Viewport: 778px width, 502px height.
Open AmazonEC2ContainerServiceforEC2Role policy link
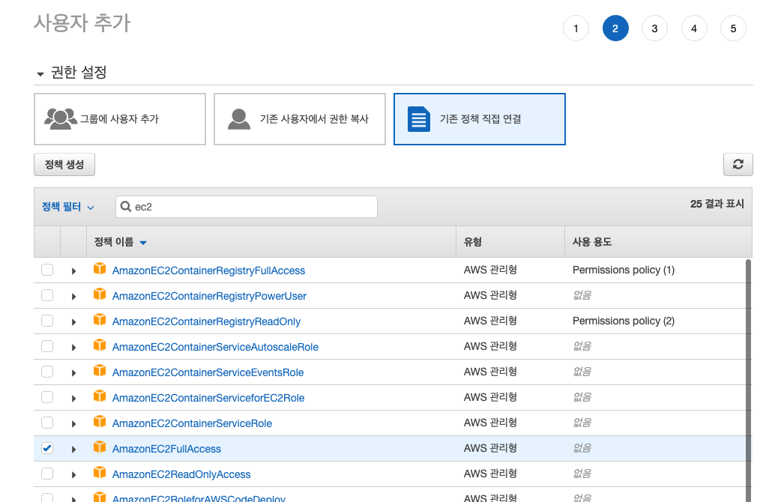pyautogui.click(x=208, y=398)
